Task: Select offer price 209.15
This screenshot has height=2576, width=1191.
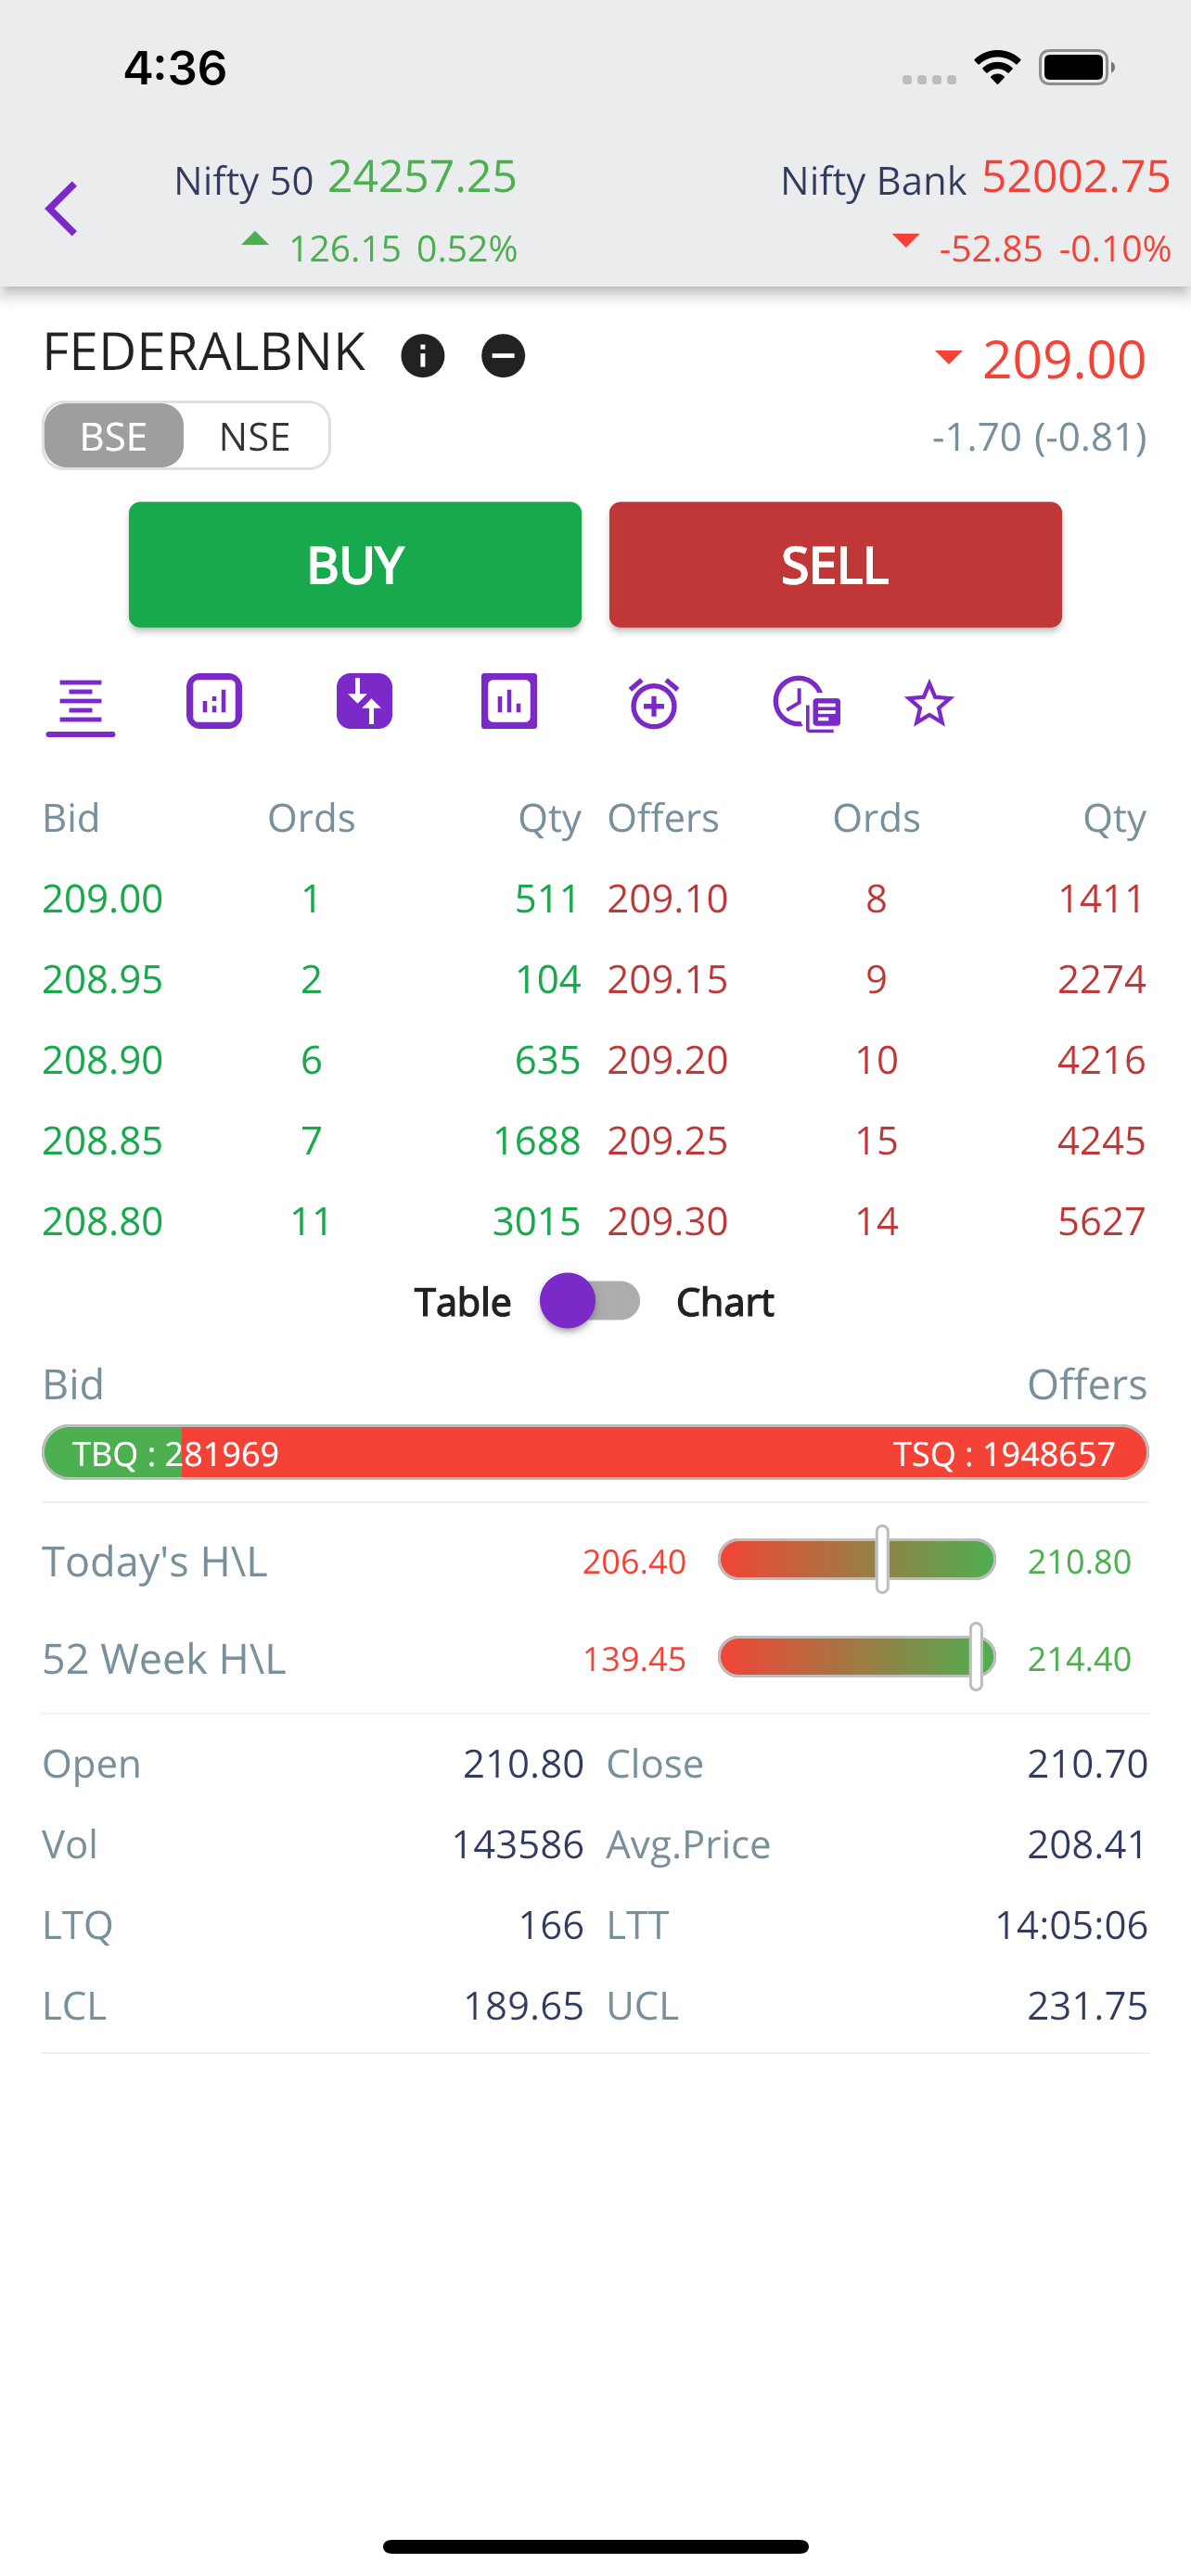Action: click(x=668, y=979)
